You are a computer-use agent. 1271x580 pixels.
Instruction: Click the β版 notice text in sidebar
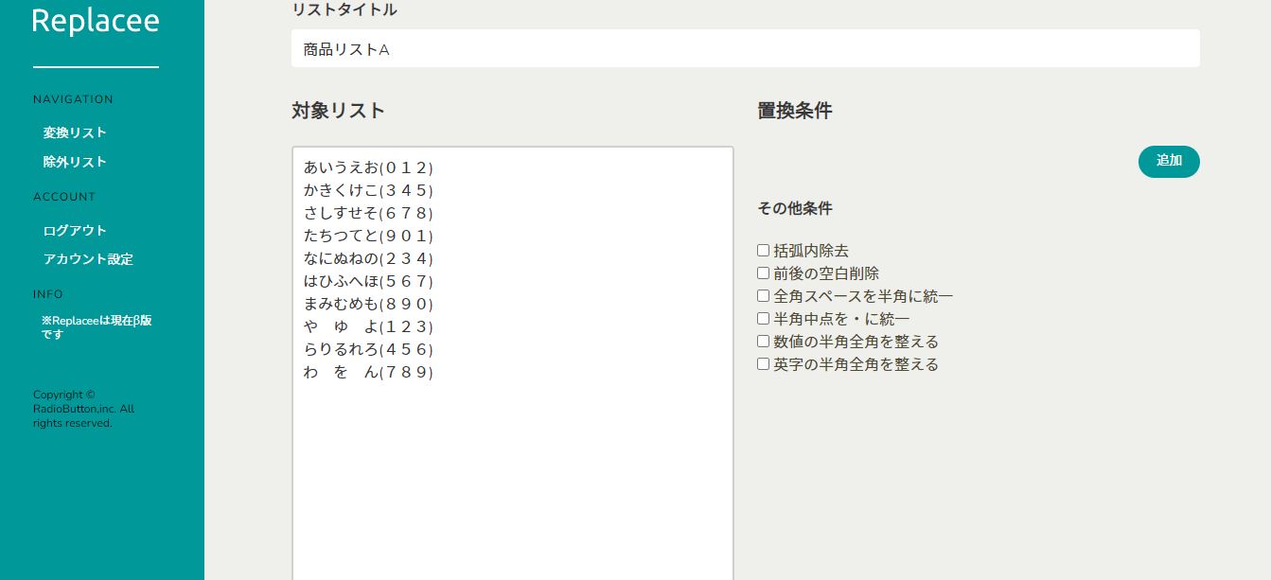(97, 327)
